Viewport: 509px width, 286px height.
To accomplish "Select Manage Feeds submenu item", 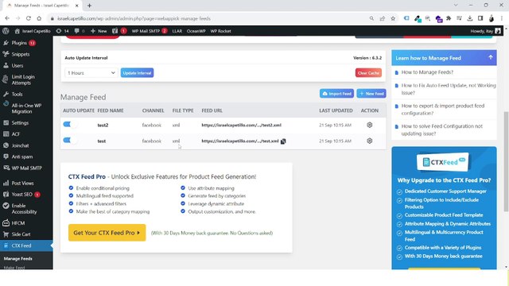I will [x=18, y=258].
